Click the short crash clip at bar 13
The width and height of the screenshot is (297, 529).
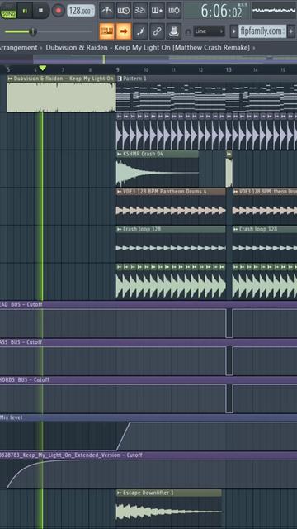pyautogui.click(x=229, y=169)
